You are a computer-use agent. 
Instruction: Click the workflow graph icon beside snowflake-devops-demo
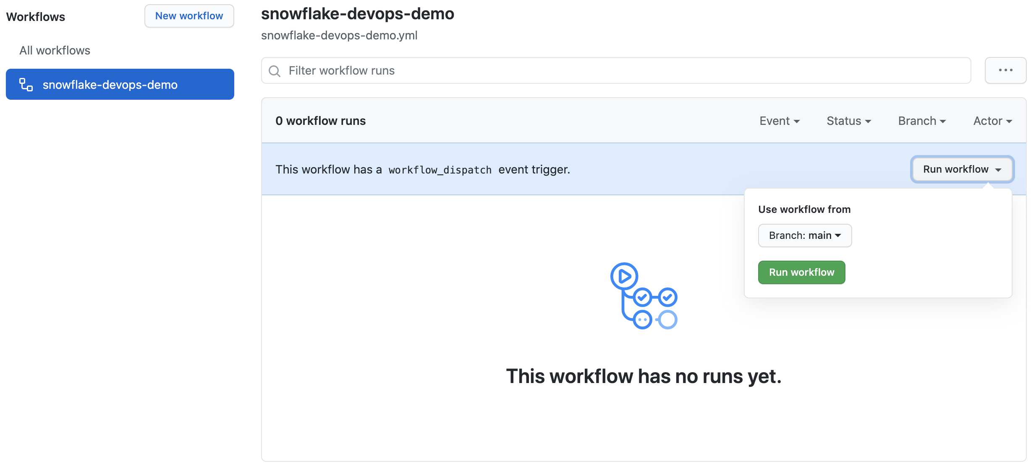click(x=25, y=84)
